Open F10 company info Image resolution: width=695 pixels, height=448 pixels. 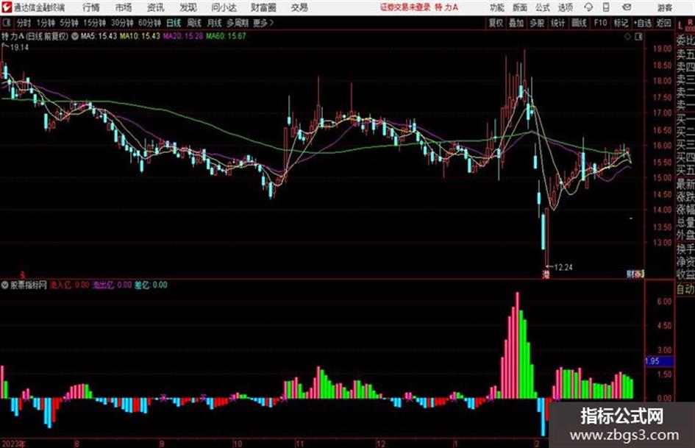pos(601,23)
